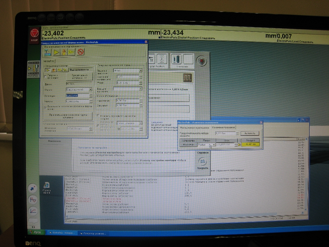This screenshot has width=329, height=247.
Task: Click the Устройство column header
Action: pyautogui.click(x=188, y=141)
